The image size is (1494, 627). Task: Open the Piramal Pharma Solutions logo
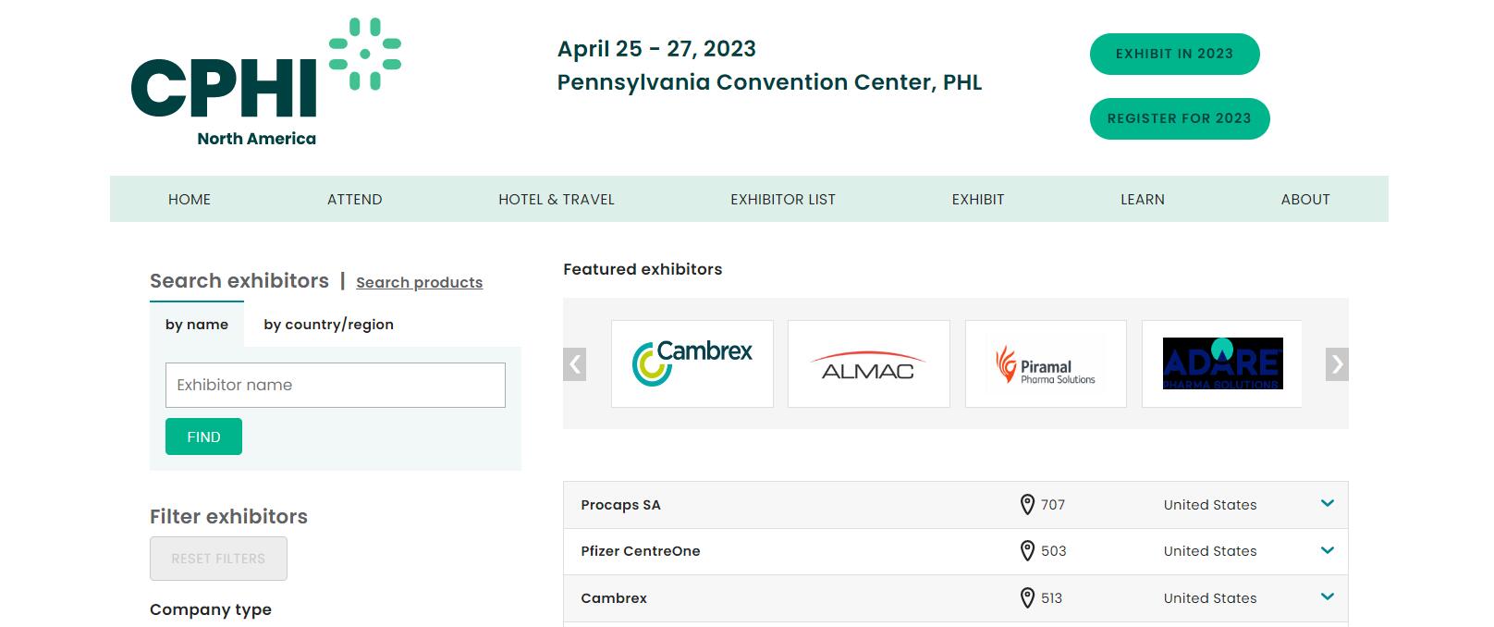1046,363
